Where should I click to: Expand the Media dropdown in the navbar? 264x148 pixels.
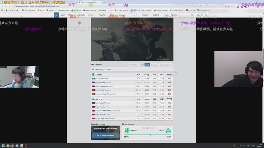point(146,15)
